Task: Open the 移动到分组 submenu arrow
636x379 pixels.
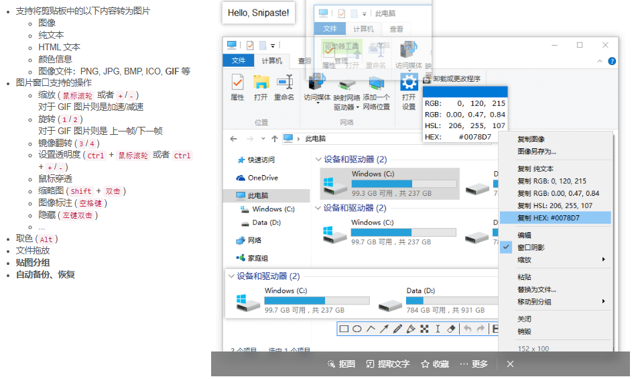Action: 604,301
